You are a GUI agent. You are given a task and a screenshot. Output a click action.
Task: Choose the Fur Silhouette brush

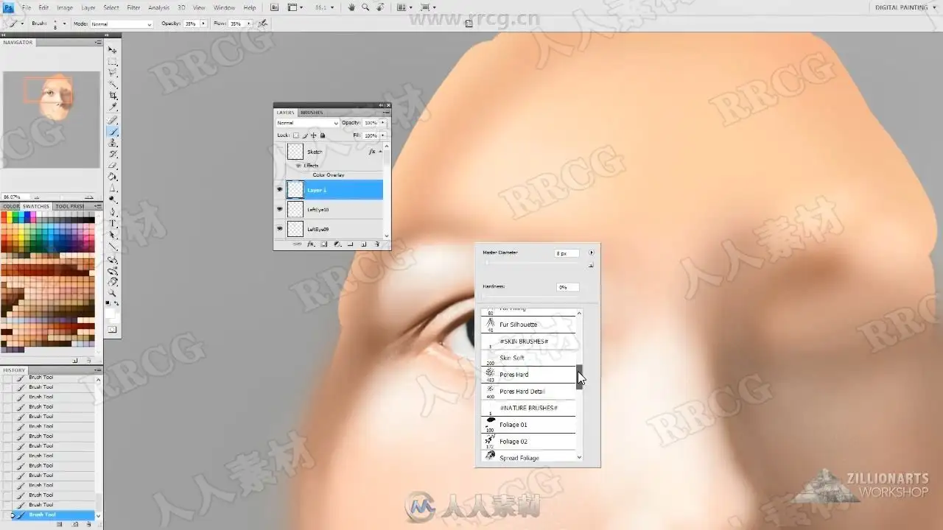point(528,325)
